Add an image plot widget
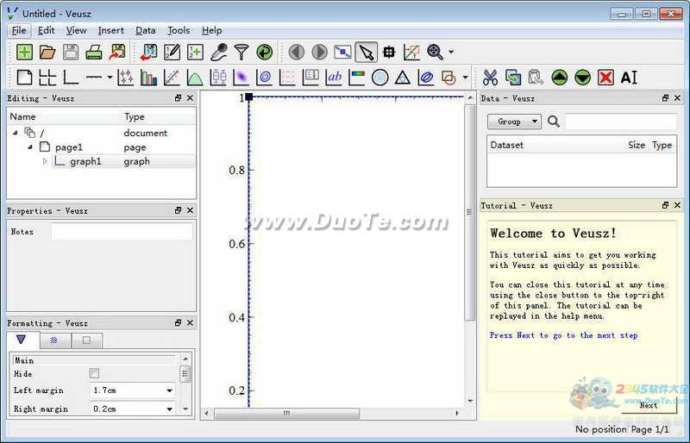Image resolution: width=690 pixels, height=443 pixels. [x=241, y=78]
